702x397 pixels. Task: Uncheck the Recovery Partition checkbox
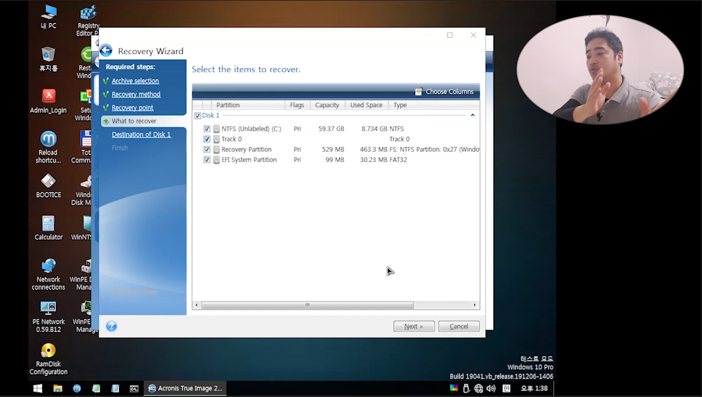coord(207,149)
